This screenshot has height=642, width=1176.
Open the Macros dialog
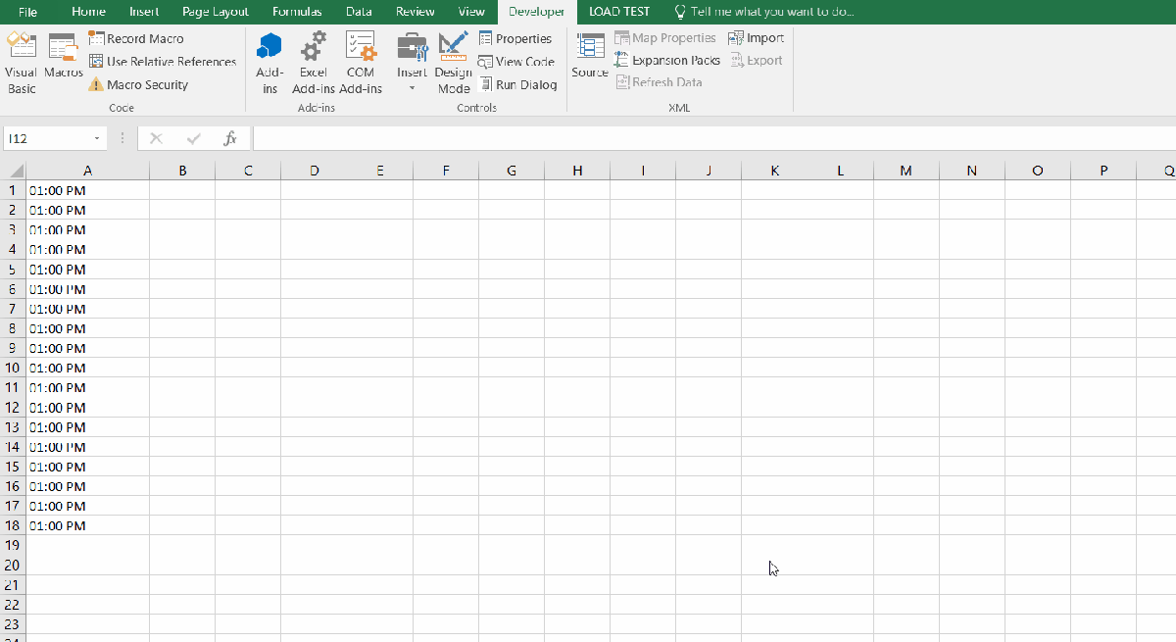[x=64, y=56]
